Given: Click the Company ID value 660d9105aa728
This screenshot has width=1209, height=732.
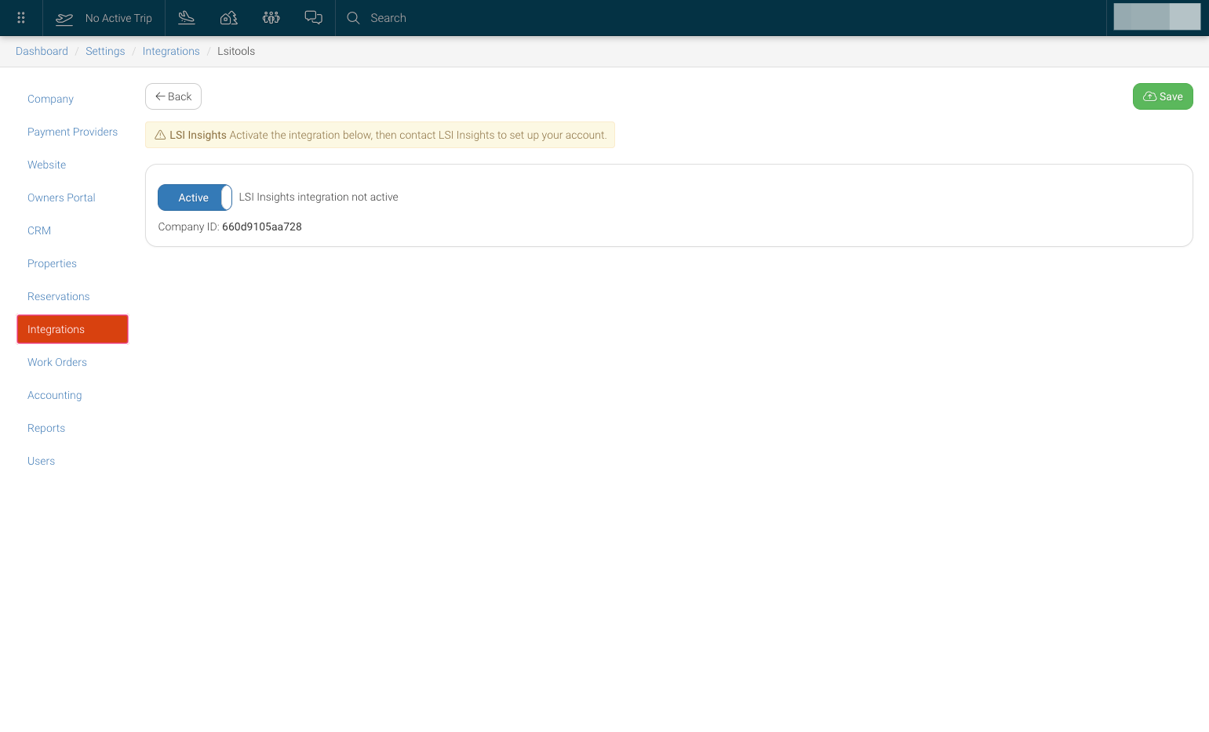Looking at the screenshot, I should [x=262, y=226].
